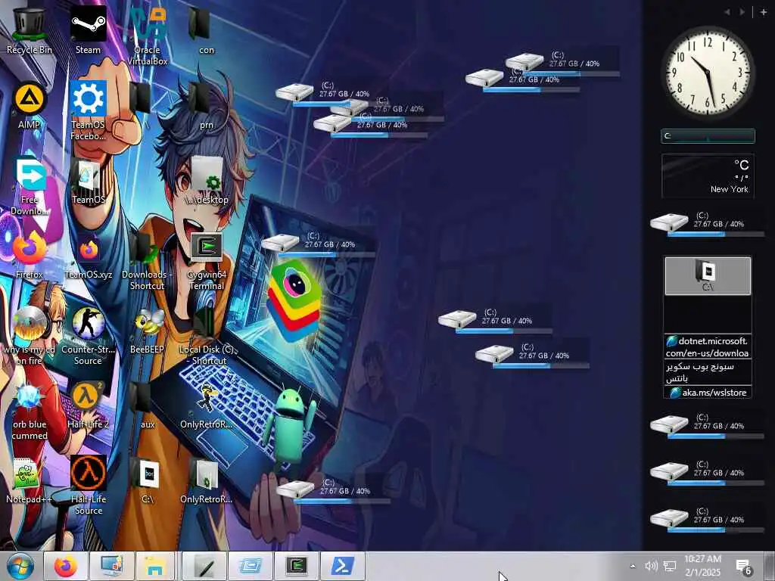The image size is (775, 581).
Task: Open Free Download Manager desktop icon
Action: pos(30,186)
